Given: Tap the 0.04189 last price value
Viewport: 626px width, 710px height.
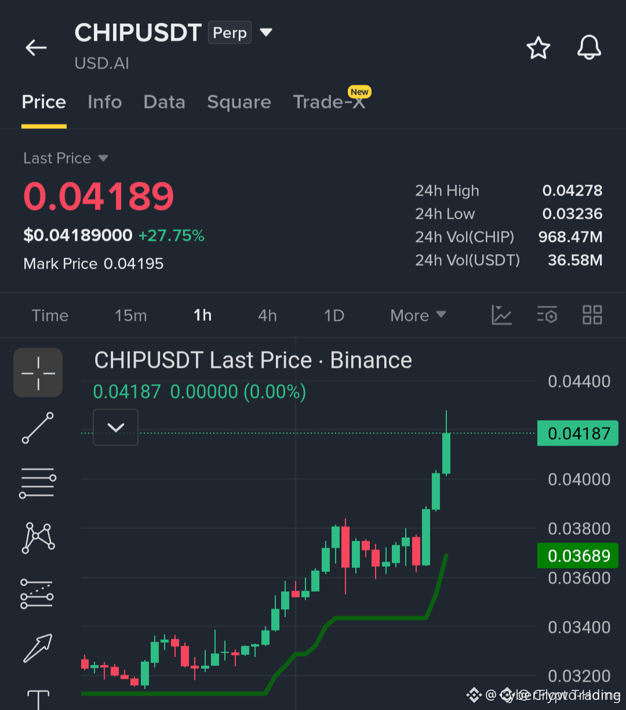Looking at the screenshot, I should pos(99,197).
